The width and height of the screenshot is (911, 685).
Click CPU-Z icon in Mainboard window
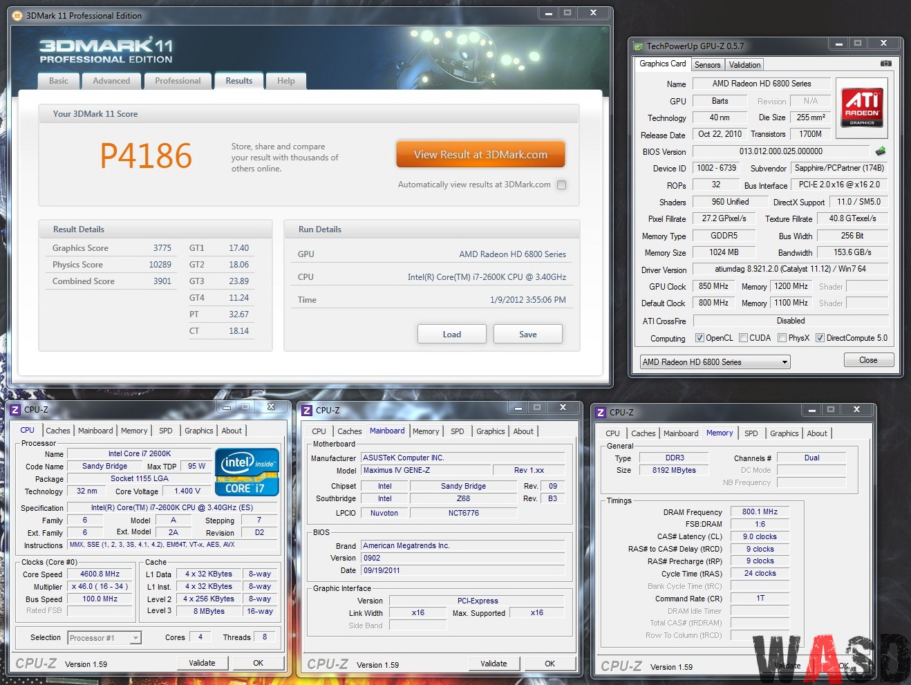(307, 410)
